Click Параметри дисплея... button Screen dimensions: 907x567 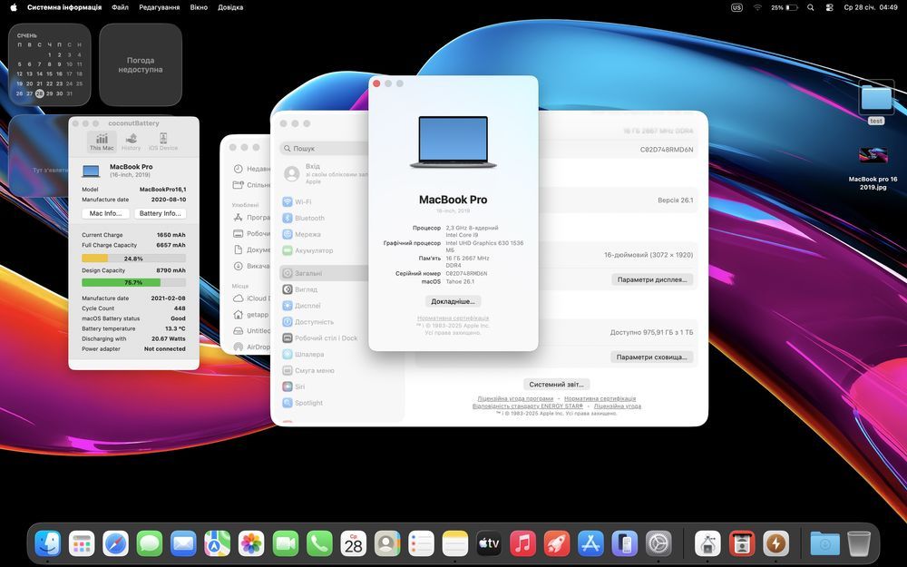[x=652, y=279]
